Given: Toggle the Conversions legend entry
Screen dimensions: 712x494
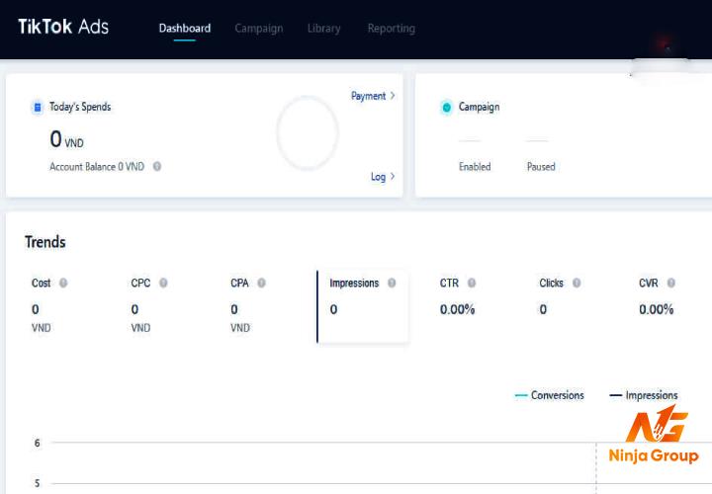Looking at the screenshot, I should [550, 395].
